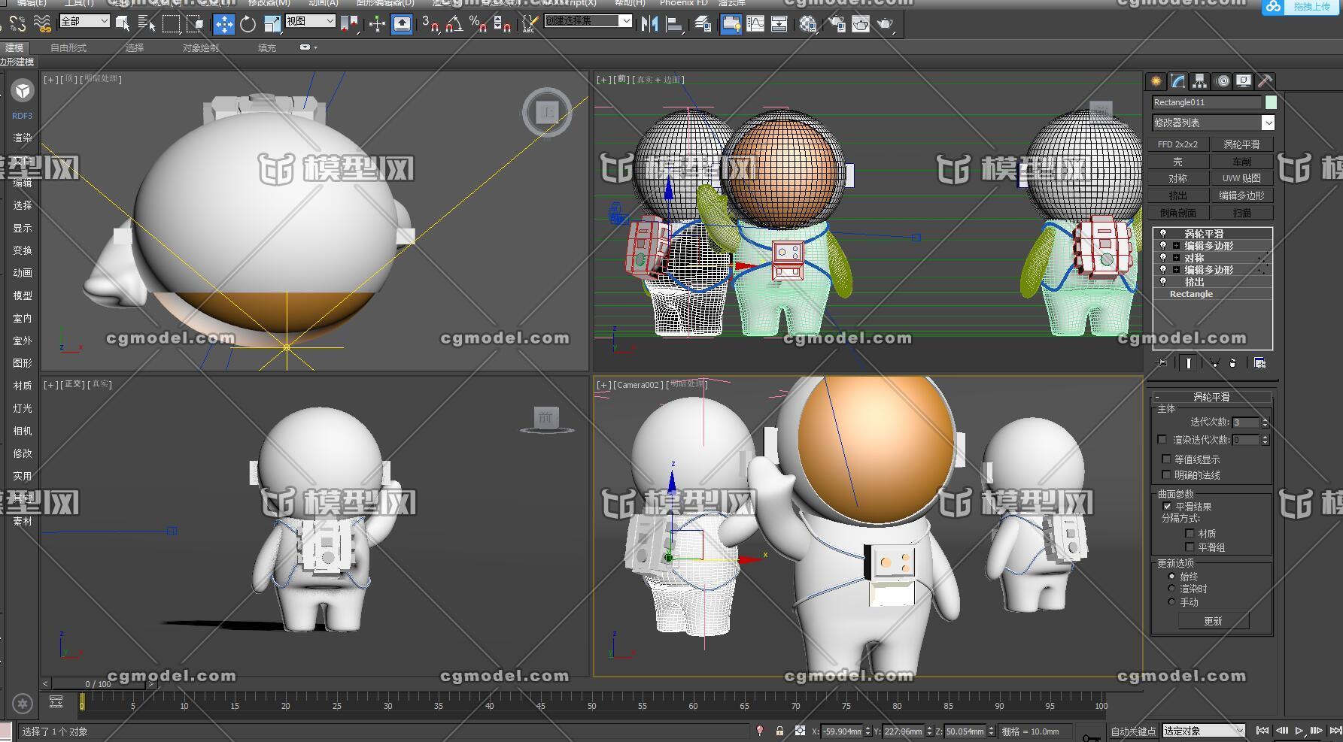Viewport: 1343px width, 742px height.
Task: Click the 壳 modifier button
Action: (1178, 162)
